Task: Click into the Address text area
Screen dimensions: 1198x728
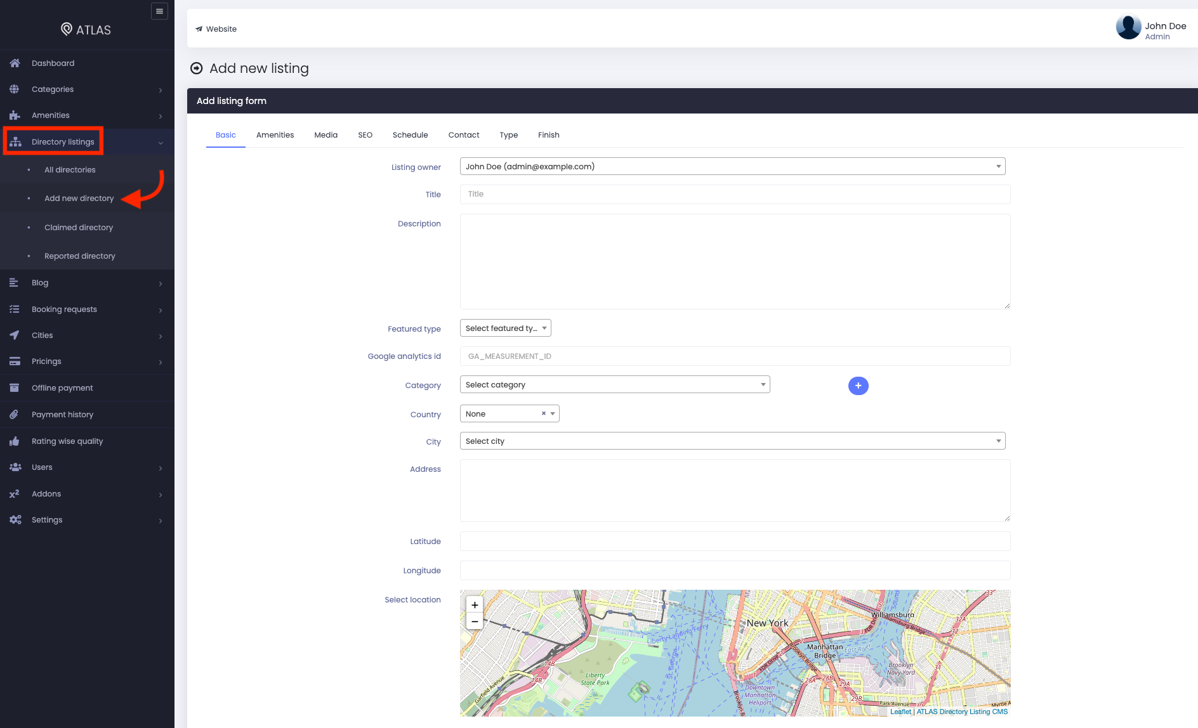Action: click(735, 490)
